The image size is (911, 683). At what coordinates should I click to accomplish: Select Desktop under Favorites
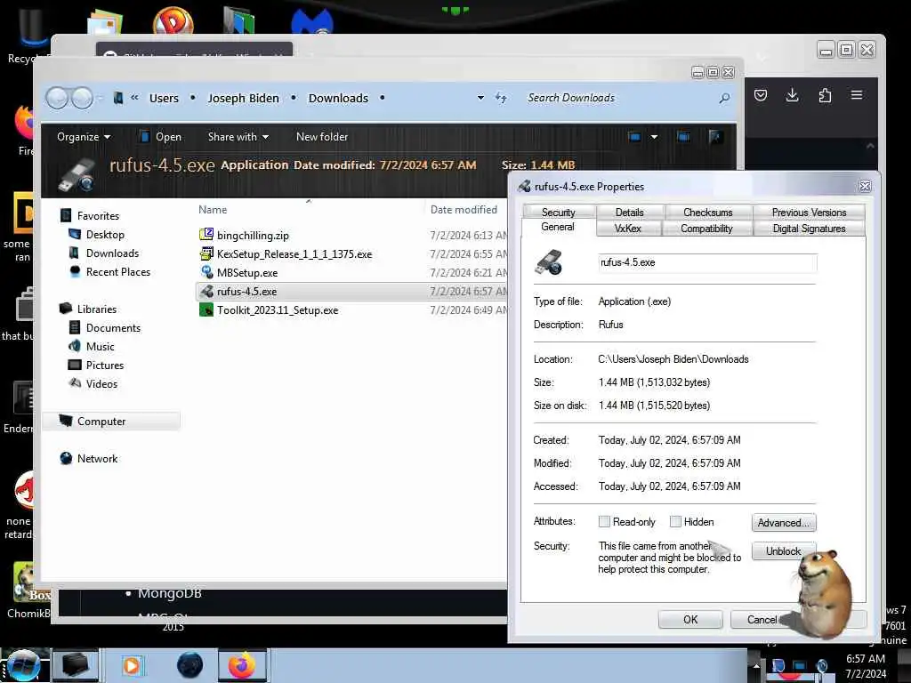[x=105, y=235]
